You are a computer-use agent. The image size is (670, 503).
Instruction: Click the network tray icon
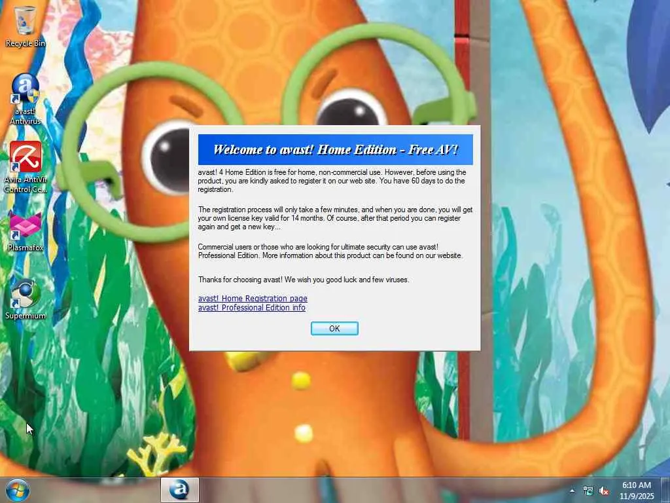click(x=588, y=491)
